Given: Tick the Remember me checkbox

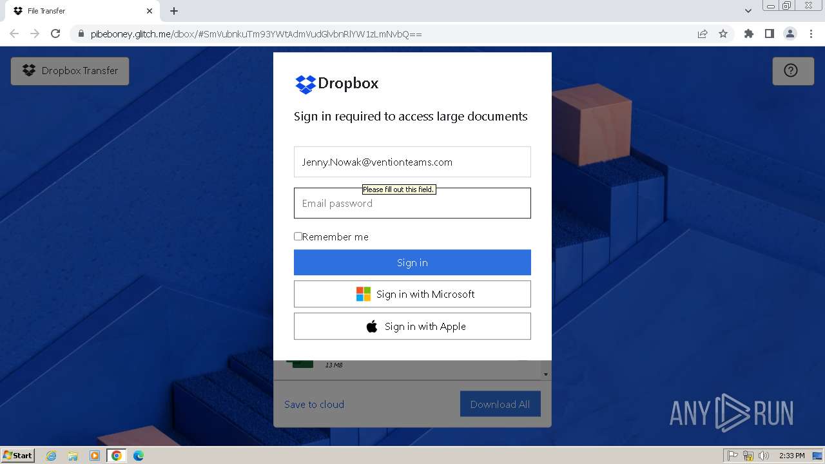Looking at the screenshot, I should pyautogui.click(x=298, y=237).
